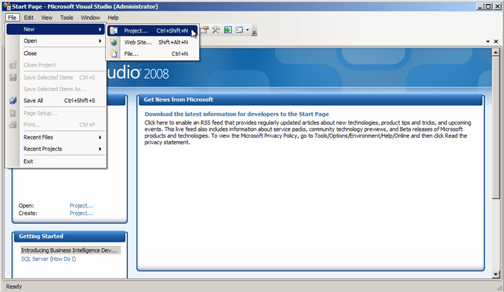The image size is (504, 292).
Task: Maximize the Visual Studio window
Action: pos(488,6)
